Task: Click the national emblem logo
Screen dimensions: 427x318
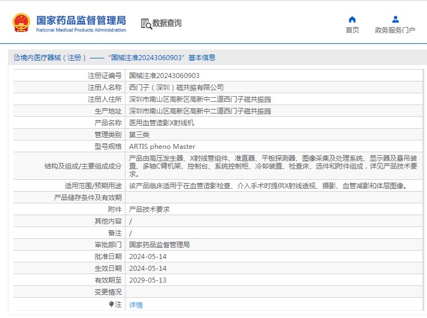Action: (x=21, y=22)
